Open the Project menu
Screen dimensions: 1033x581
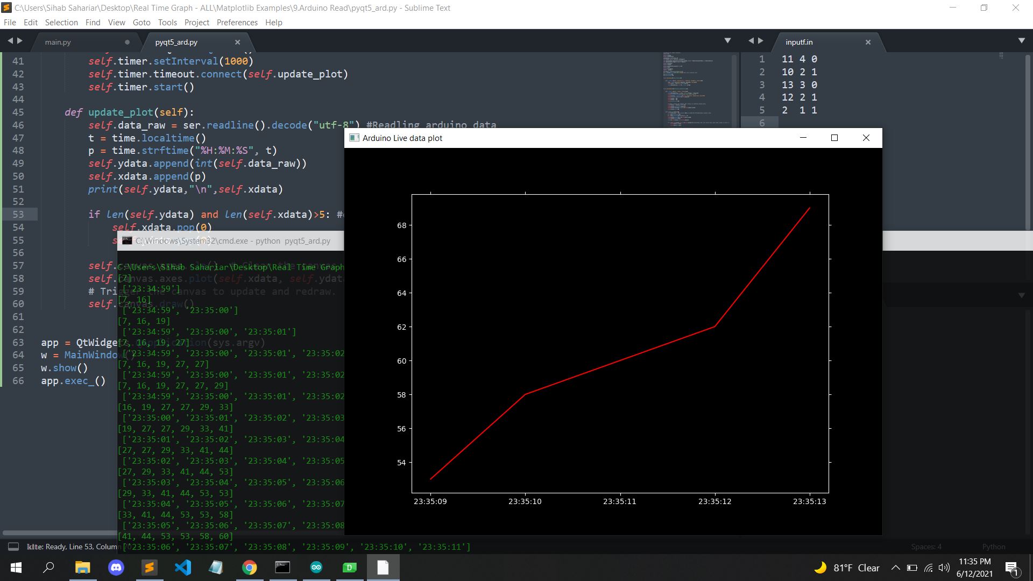197,22
